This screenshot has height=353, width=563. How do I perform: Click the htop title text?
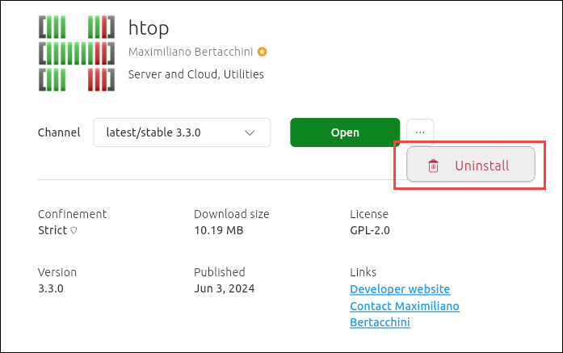(x=149, y=28)
